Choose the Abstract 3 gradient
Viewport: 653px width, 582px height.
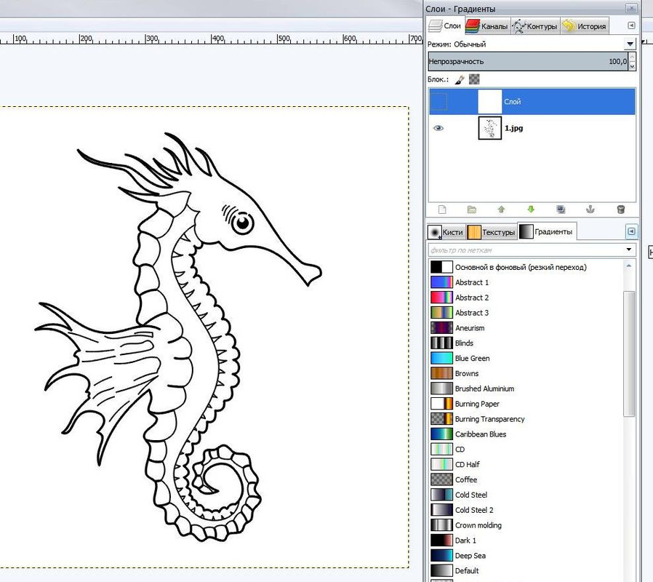click(526, 312)
